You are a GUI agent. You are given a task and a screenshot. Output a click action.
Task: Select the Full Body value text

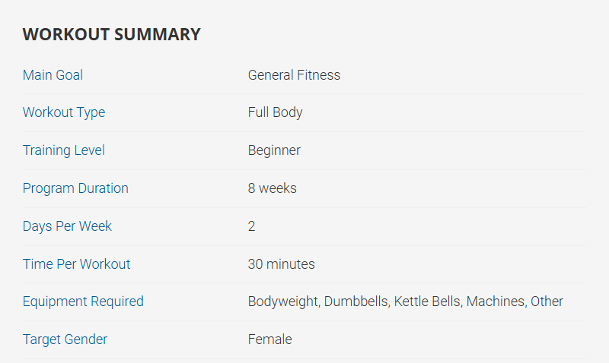click(275, 112)
